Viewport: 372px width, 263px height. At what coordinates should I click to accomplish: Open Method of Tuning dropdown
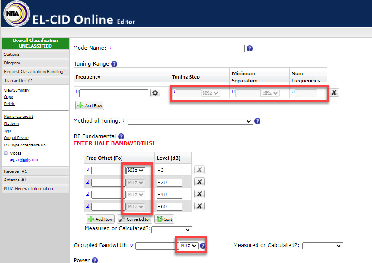190,121
